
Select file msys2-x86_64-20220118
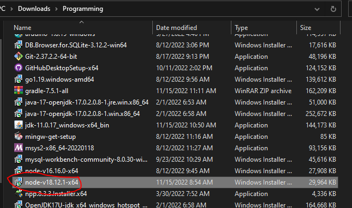click(59, 148)
